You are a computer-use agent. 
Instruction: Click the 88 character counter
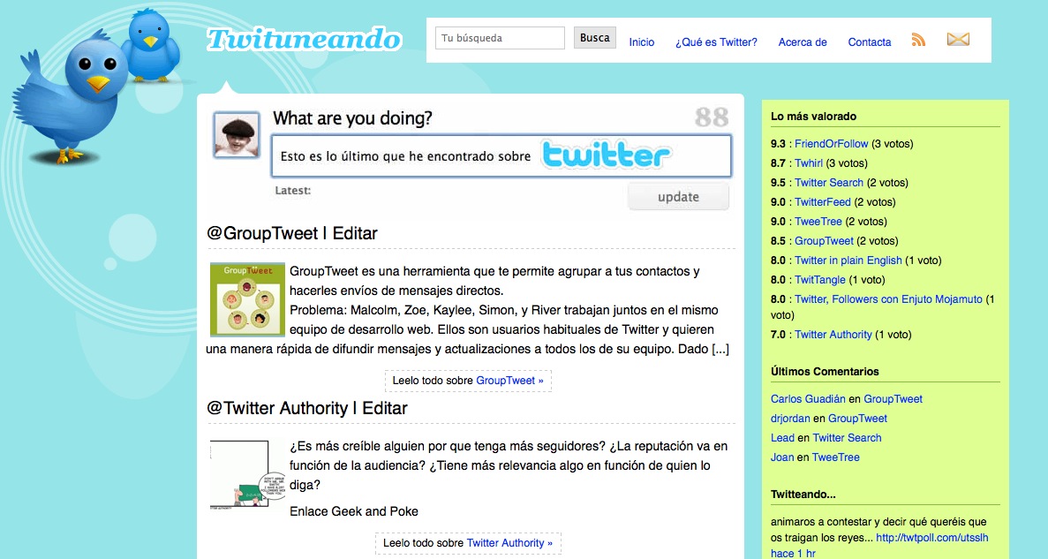point(711,117)
